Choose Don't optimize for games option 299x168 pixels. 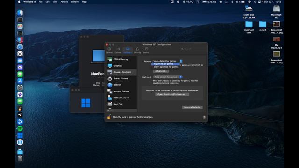(165, 67)
